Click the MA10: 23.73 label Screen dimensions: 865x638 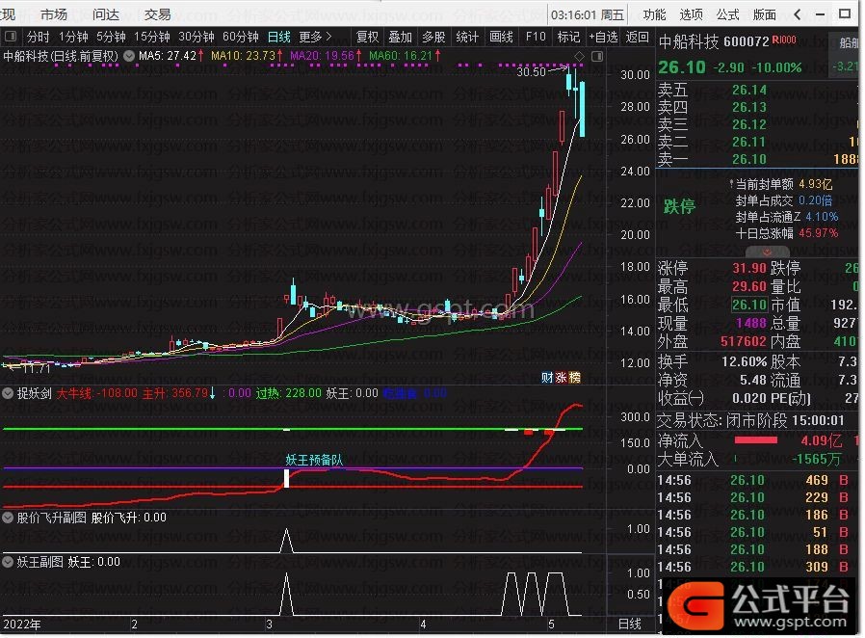[248, 56]
